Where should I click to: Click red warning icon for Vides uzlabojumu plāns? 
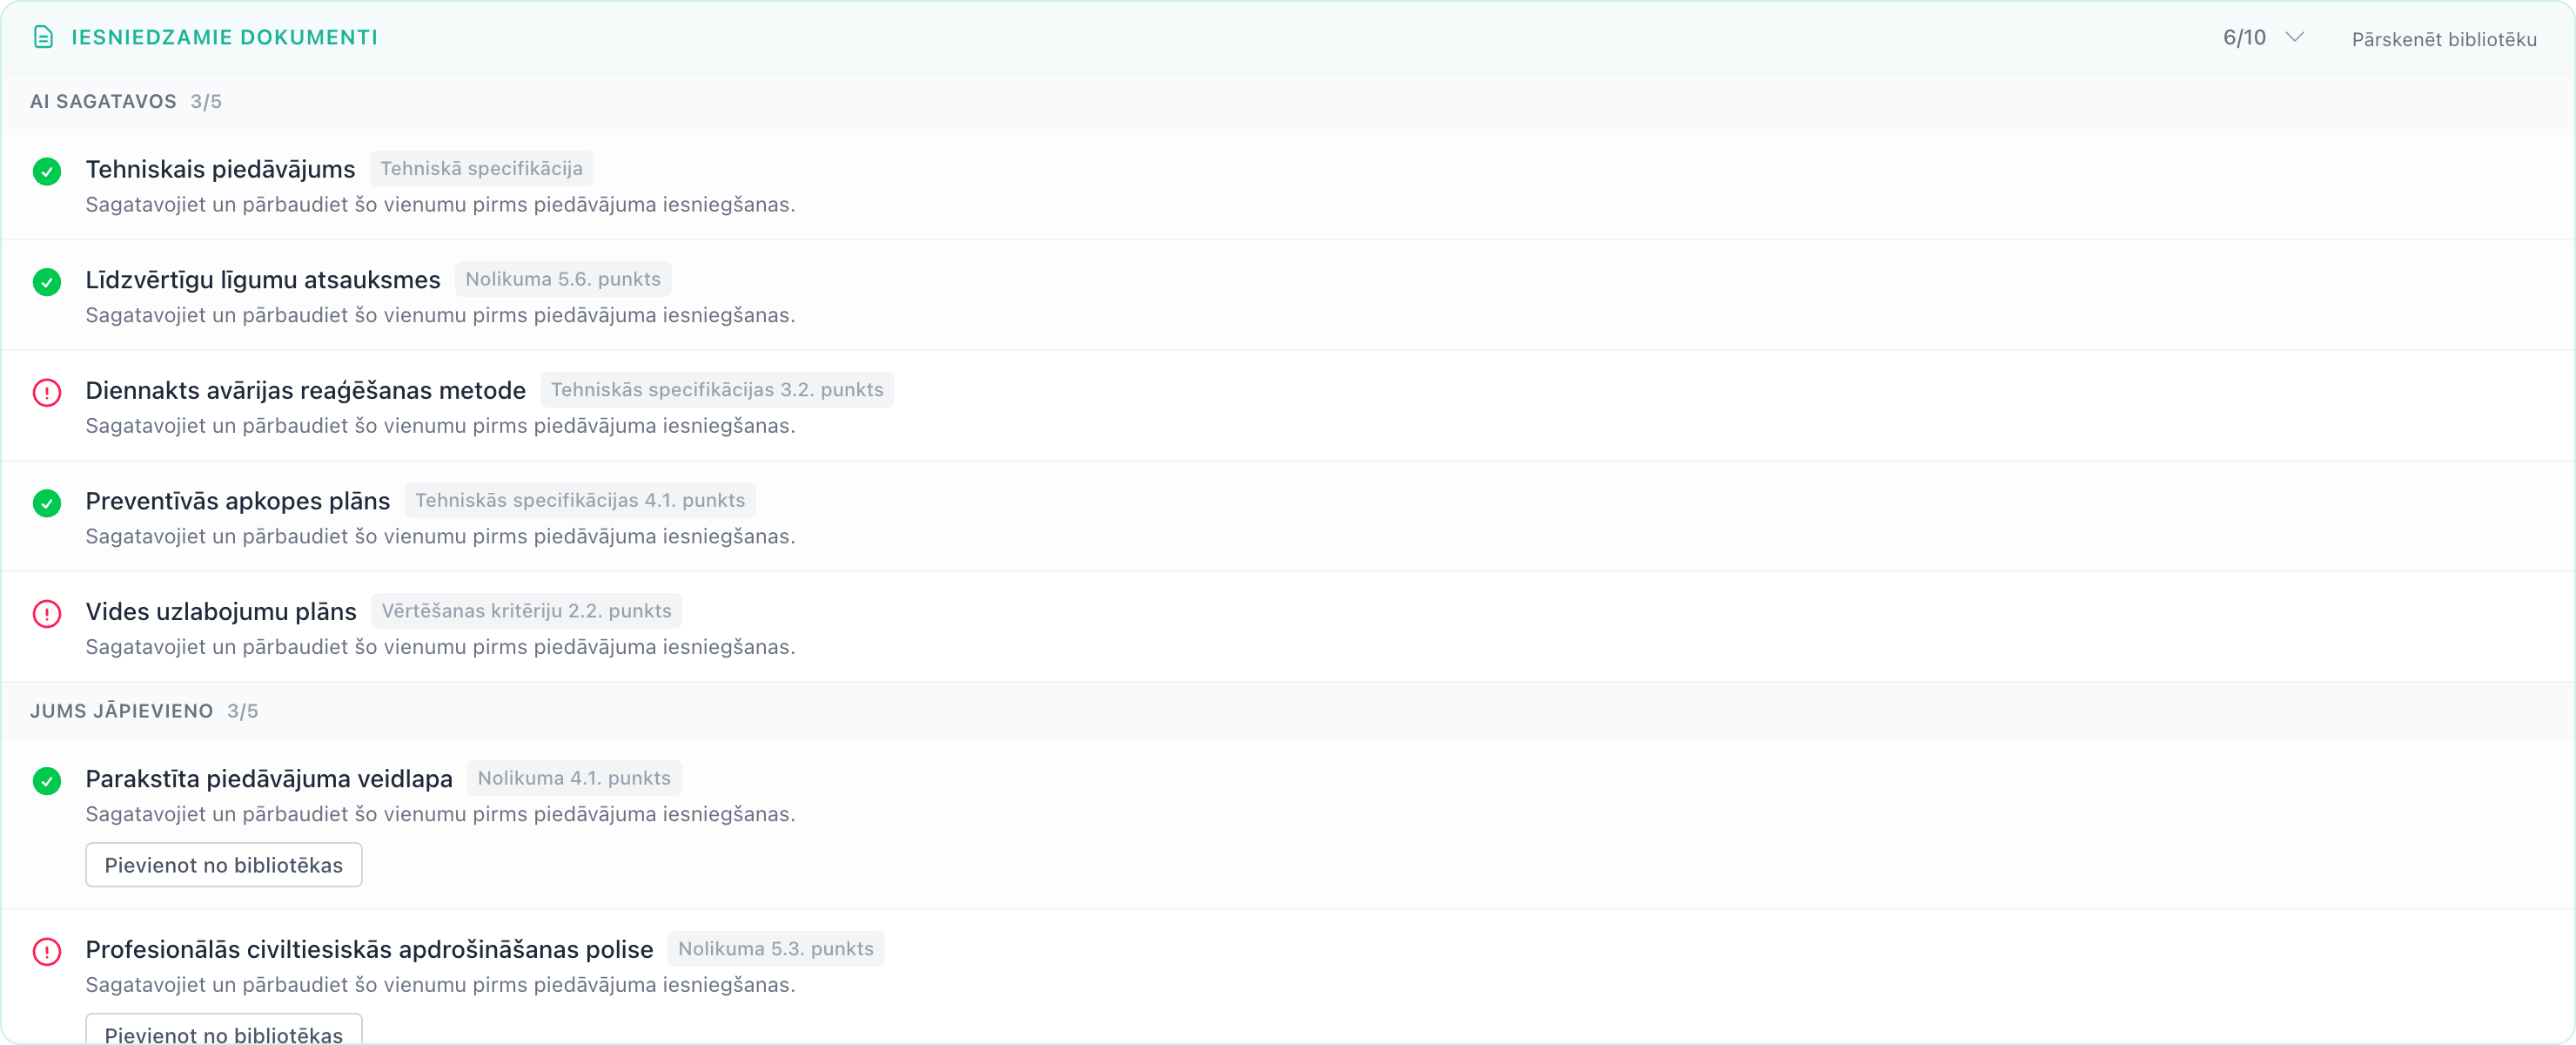(47, 614)
